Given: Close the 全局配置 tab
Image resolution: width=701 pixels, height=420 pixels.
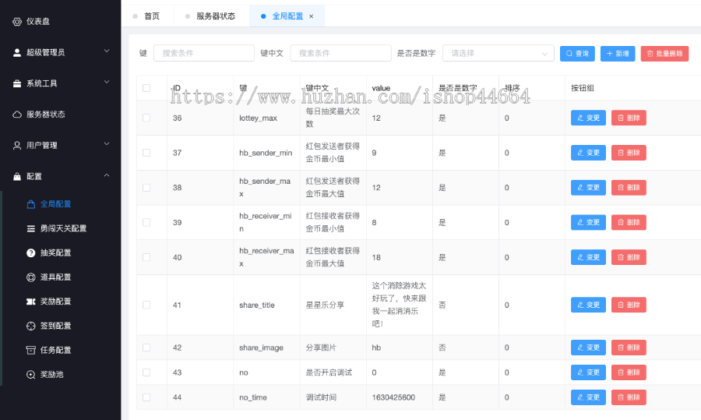Looking at the screenshot, I should (x=311, y=16).
